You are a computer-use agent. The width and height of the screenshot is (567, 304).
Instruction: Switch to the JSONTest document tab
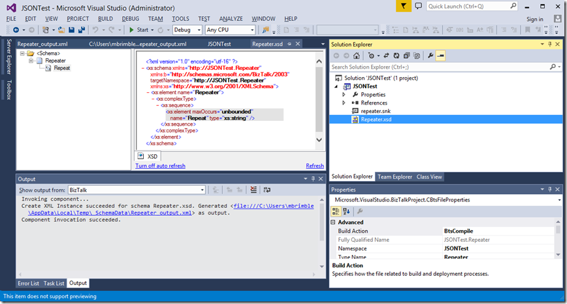[x=219, y=44]
